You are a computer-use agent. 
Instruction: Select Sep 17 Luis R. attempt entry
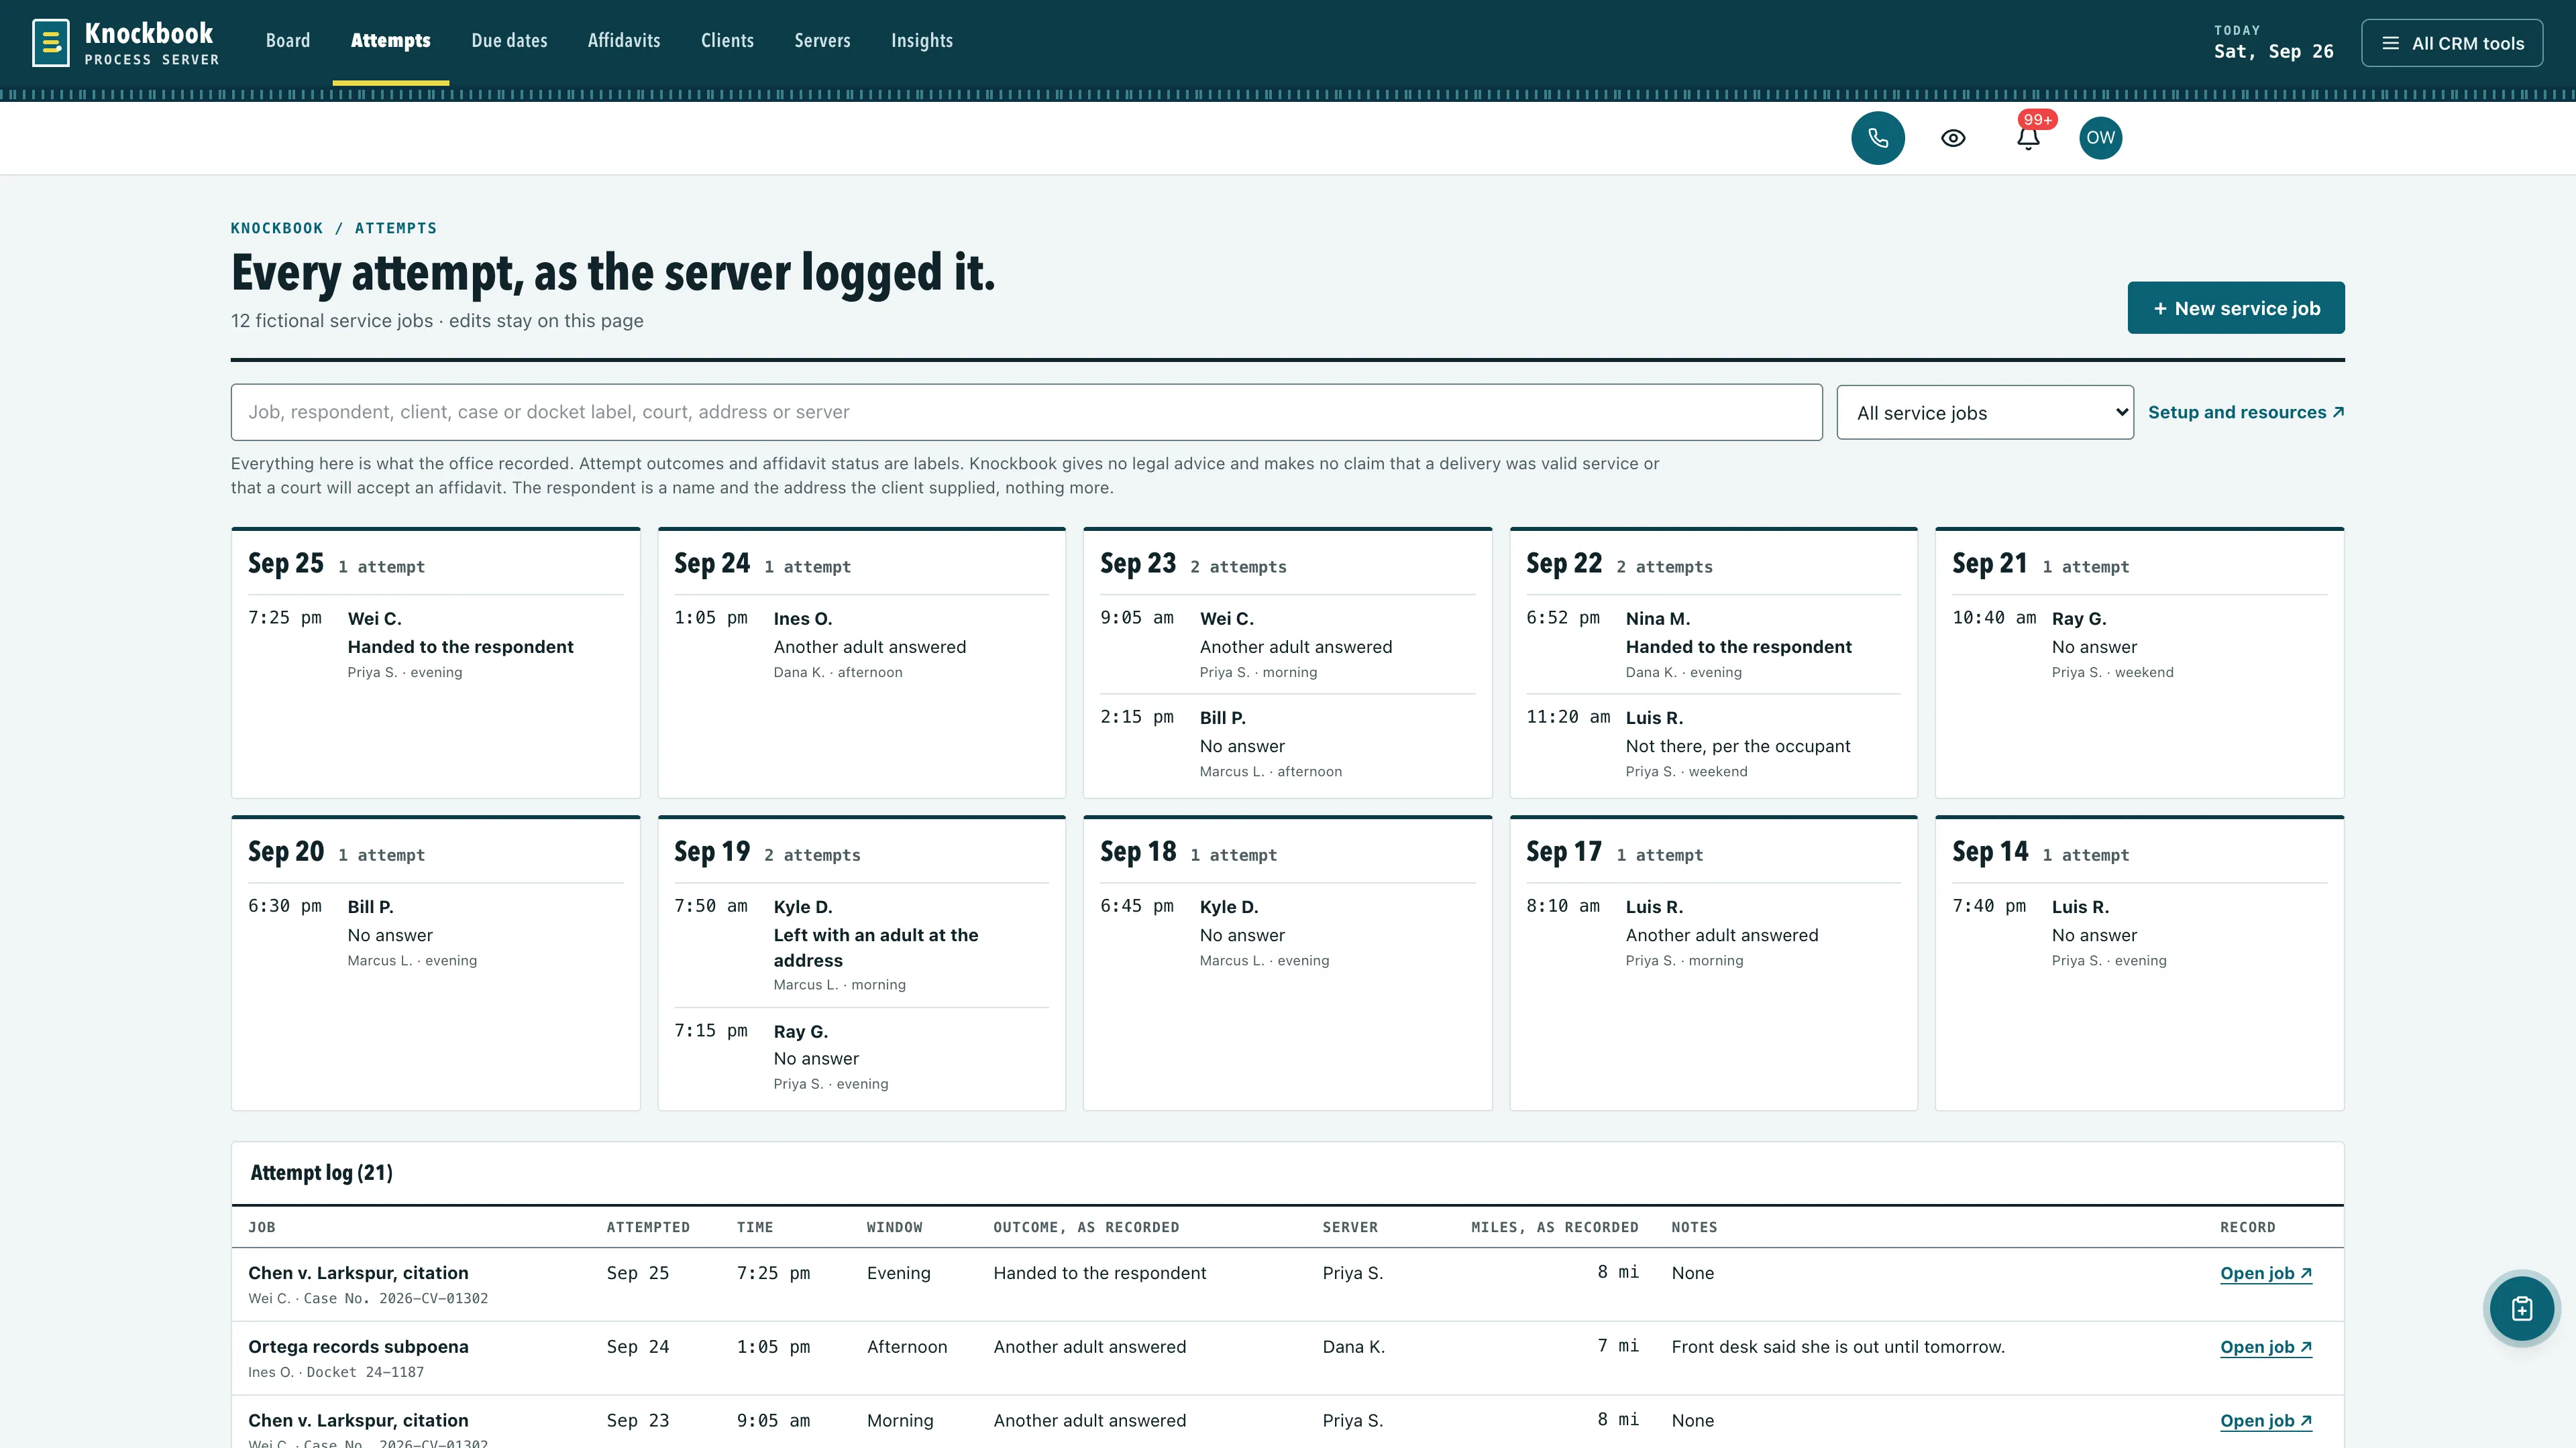click(x=1713, y=932)
